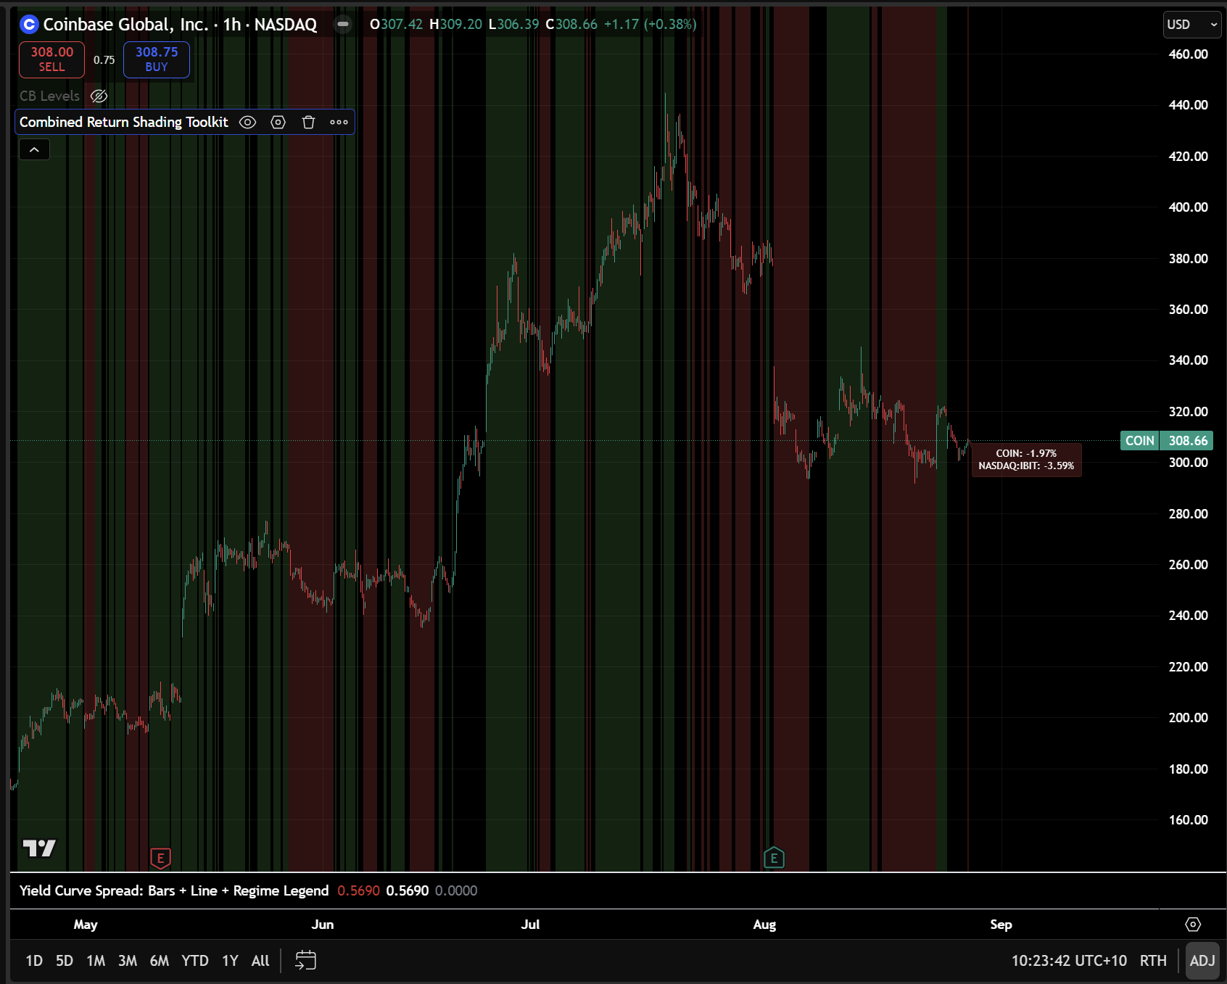1227x984 pixels.
Task: Toggle ADJ adjusted data mode
Action: click(1203, 960)
